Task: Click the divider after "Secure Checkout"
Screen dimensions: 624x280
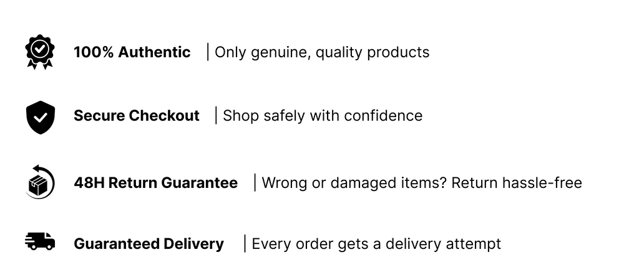Action: click(216, 116)
